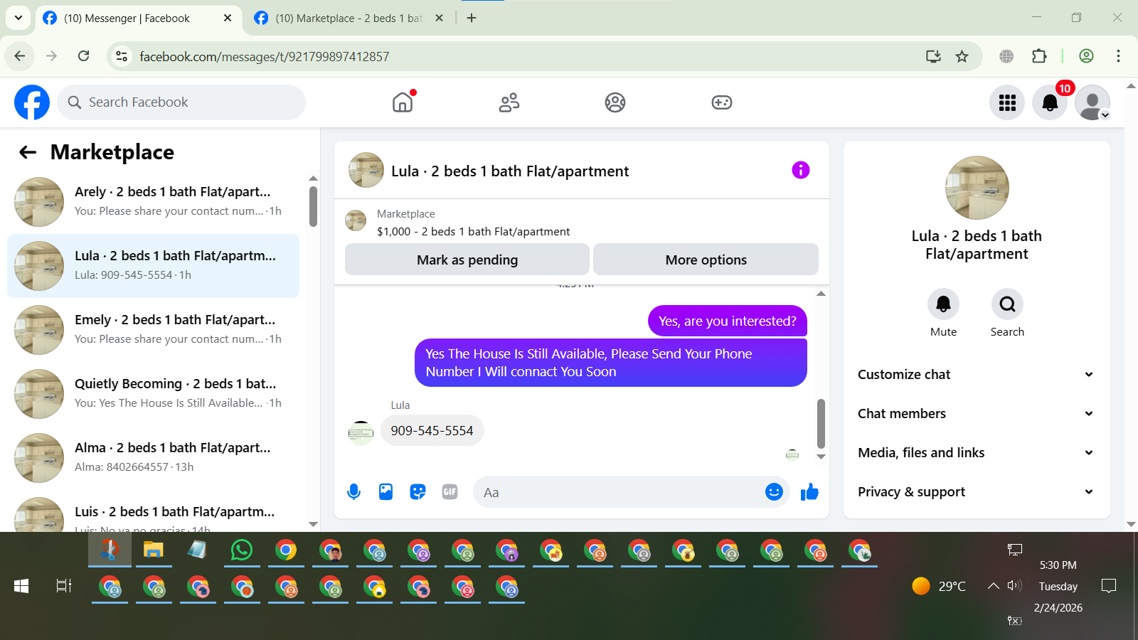Open the Gaming icon in top navigation
This screenshot has height=640, width=1138.
[722, 102]
